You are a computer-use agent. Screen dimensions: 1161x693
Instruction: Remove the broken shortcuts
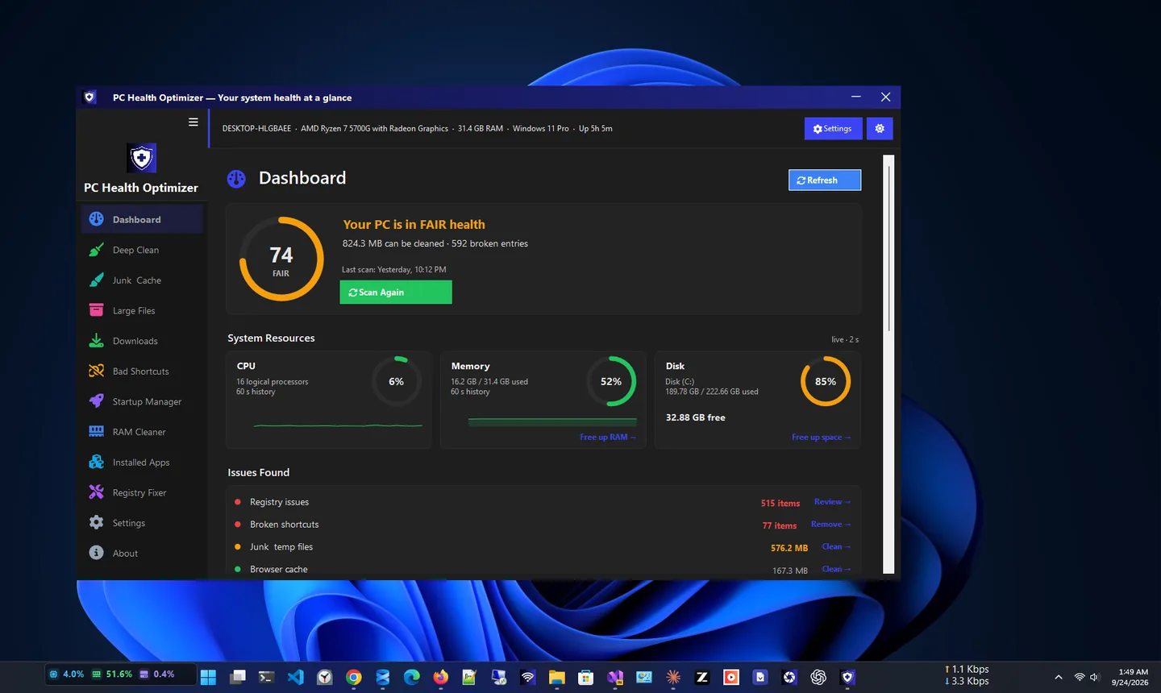[830, 525]
